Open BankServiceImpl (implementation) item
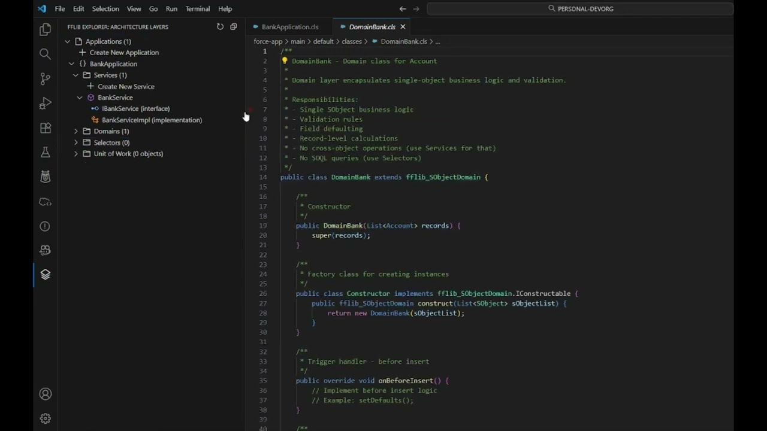767x431 pixels. tap(152, 120)
